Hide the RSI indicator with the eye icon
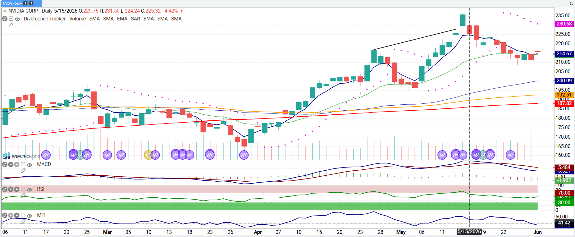This screenshot has width=575, height=237. point(29,190)
